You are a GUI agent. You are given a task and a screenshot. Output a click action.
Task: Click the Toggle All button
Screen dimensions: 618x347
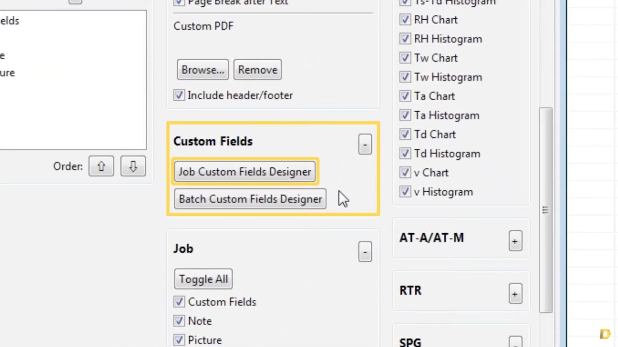(x=203, y=279)
